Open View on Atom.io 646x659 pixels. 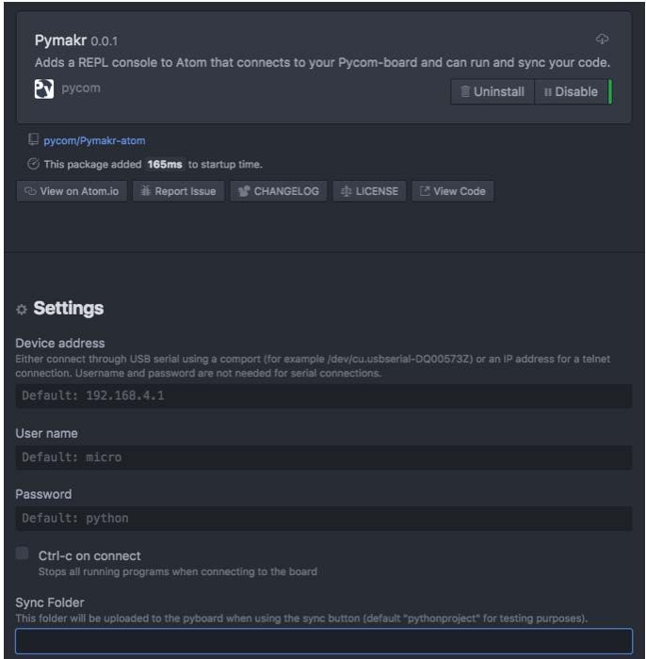72,191
